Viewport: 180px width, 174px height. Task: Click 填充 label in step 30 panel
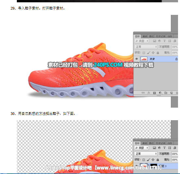click(x=167, y=160)
